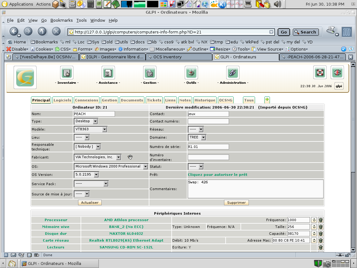
Task: Click AMD Athlon processor link
Action: click(x=126, y=220)
